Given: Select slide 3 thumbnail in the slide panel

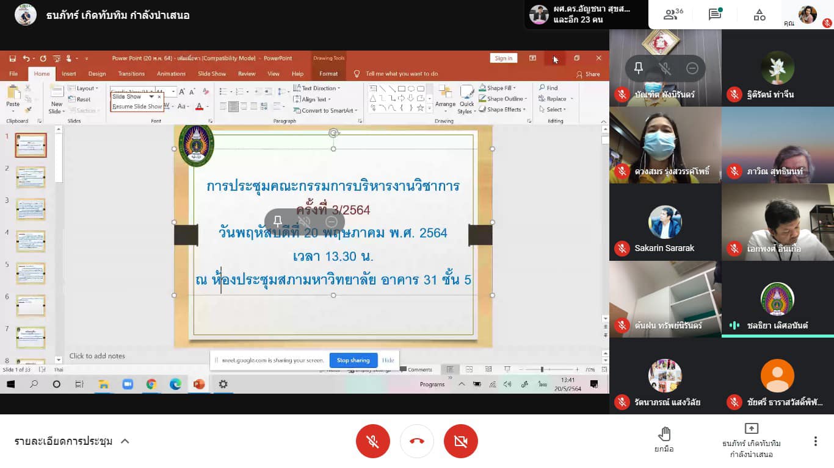Looking at the screenshot, I should [31, 209].
